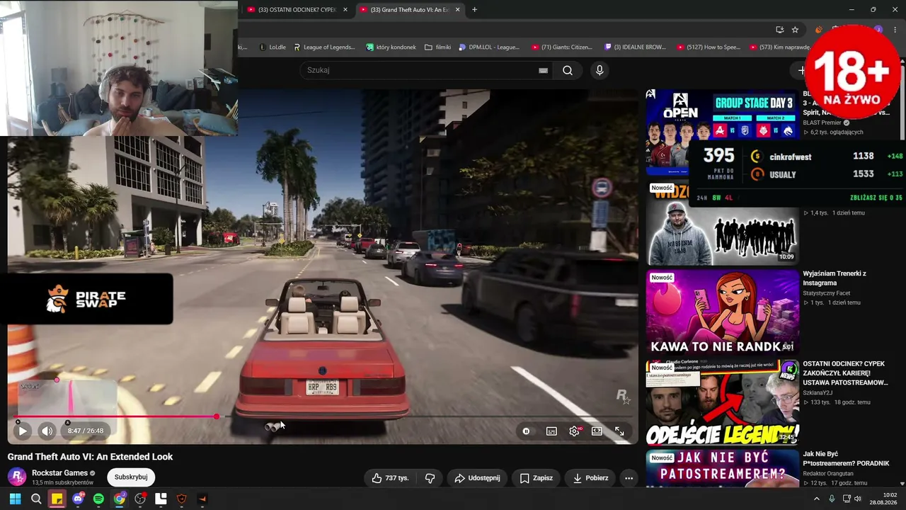
Task: Open the który kondonek bookmark
Action: coord(391,47)
